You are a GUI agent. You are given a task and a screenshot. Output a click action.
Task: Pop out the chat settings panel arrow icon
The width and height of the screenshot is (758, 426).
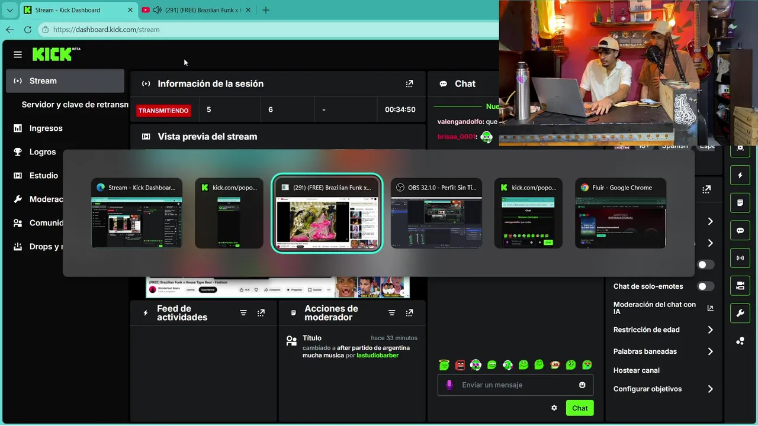706,190
